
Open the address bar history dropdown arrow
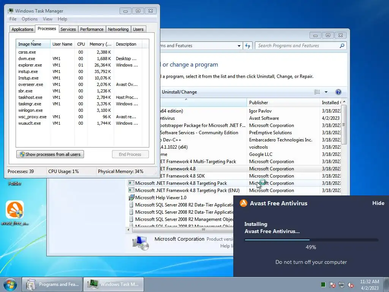[x=239, y=46]
